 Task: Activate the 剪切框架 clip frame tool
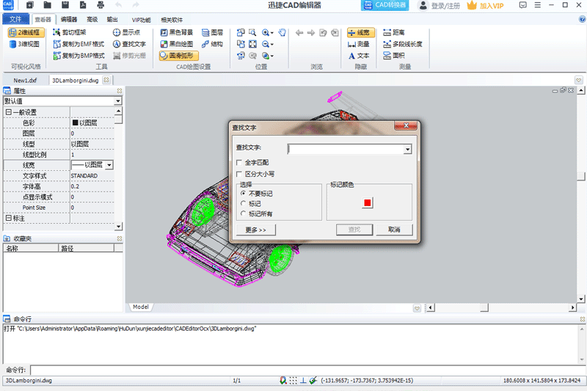(70, 32)
